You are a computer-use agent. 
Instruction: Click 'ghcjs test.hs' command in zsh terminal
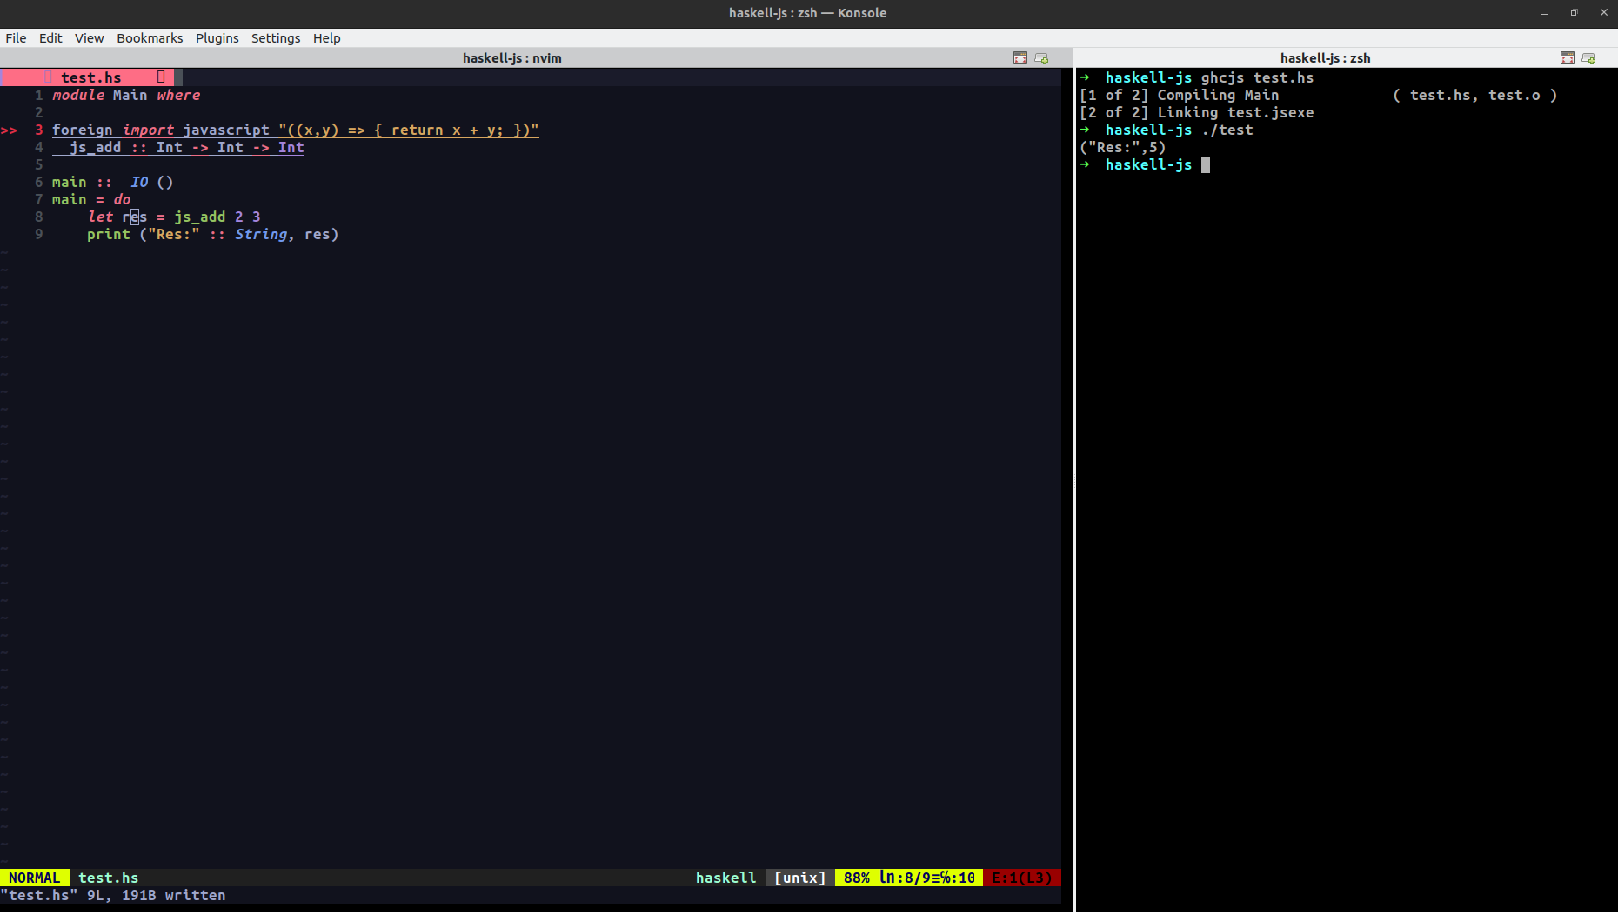[1257, 77]
